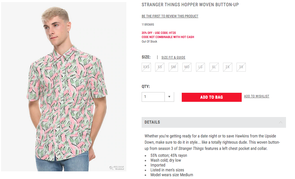The image size is (295, 179).
Task: Click the quantity field showing 1
Action: (153, 97)
